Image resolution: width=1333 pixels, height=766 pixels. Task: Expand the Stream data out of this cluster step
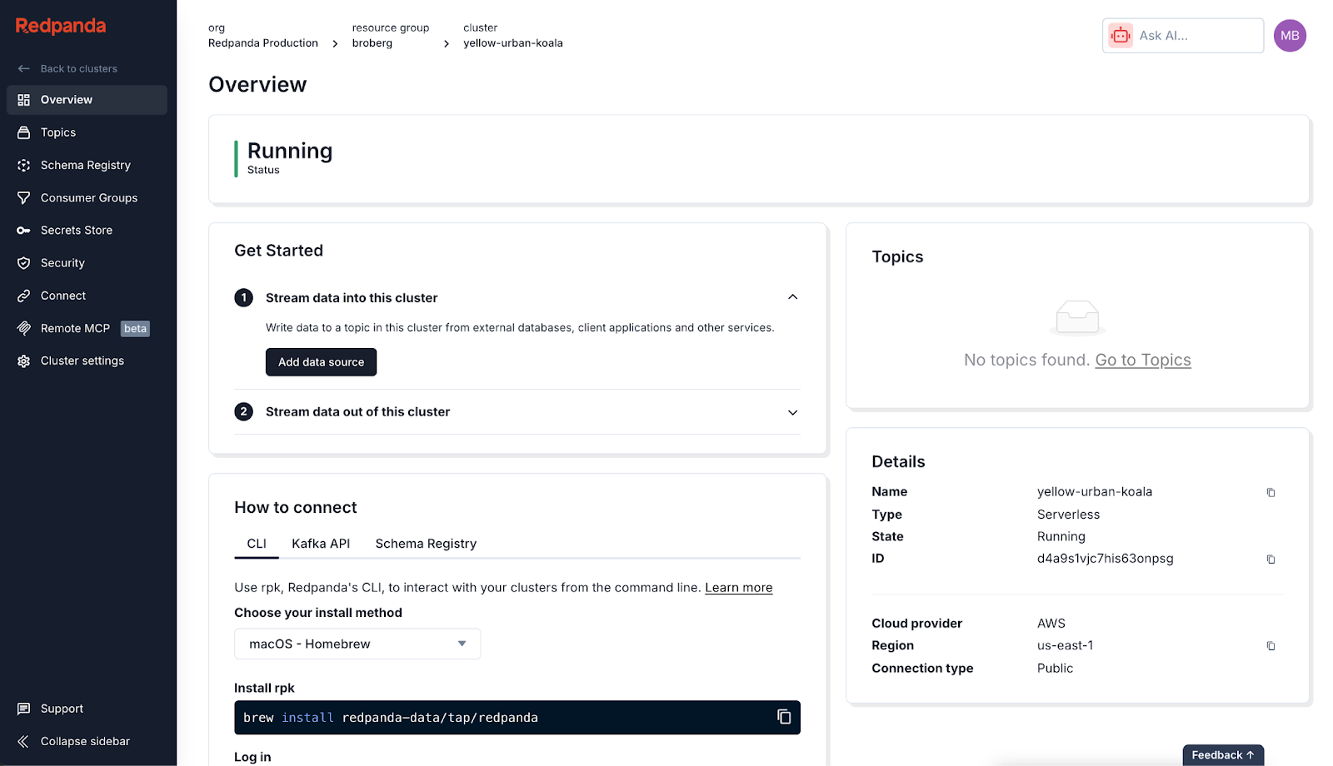tap(792, 412)
